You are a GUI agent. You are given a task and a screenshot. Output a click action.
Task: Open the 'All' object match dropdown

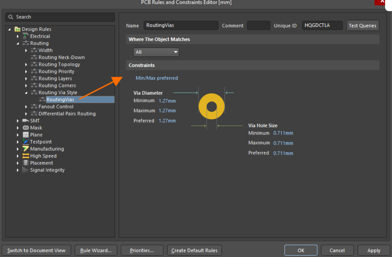click(156, 52)
